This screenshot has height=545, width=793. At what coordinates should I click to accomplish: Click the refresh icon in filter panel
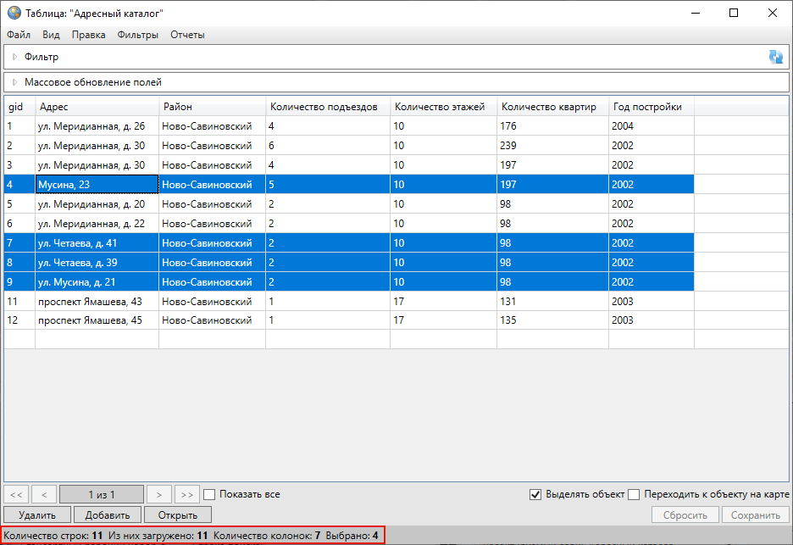click(775, 57)
